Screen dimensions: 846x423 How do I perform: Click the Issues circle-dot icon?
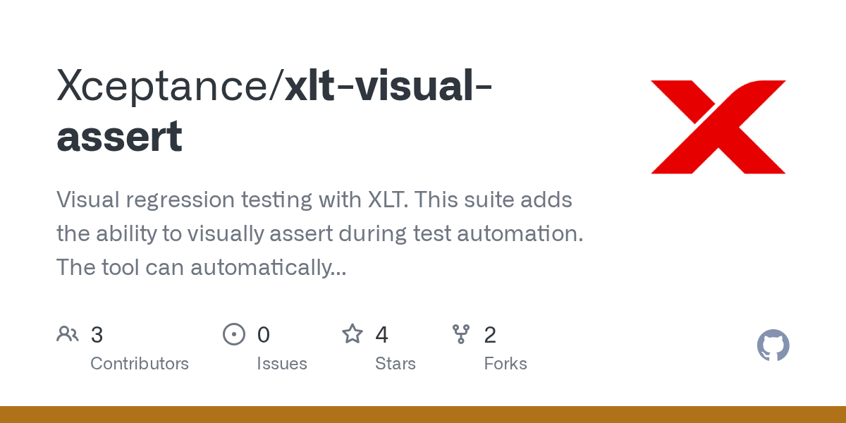tap(234, 334)
